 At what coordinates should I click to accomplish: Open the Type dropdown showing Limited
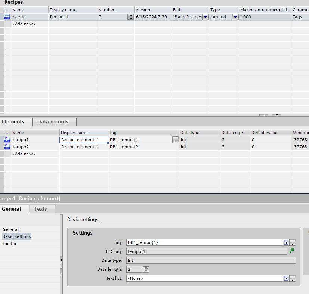(x=235, y=17)
